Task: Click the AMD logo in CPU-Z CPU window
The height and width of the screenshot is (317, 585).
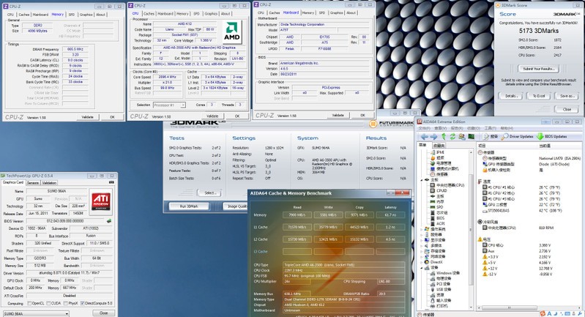Action: pyautogui.click(x=231, y=32)
